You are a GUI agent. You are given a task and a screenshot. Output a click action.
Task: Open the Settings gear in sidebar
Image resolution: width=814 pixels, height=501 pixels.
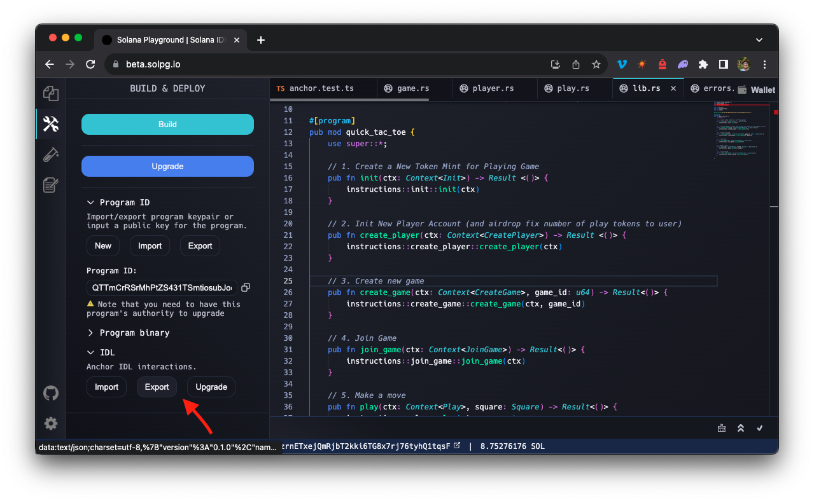tap(51, 423)
